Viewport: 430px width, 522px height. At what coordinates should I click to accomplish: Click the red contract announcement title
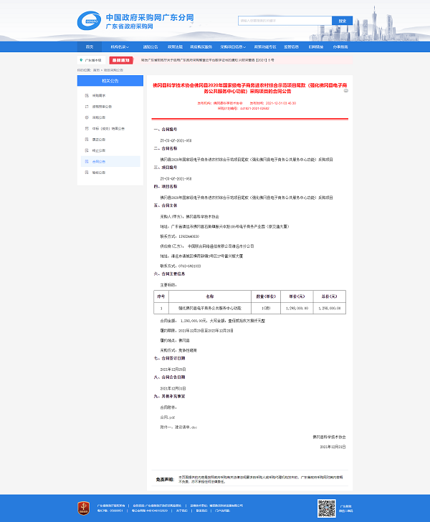[x=250, y=88]
